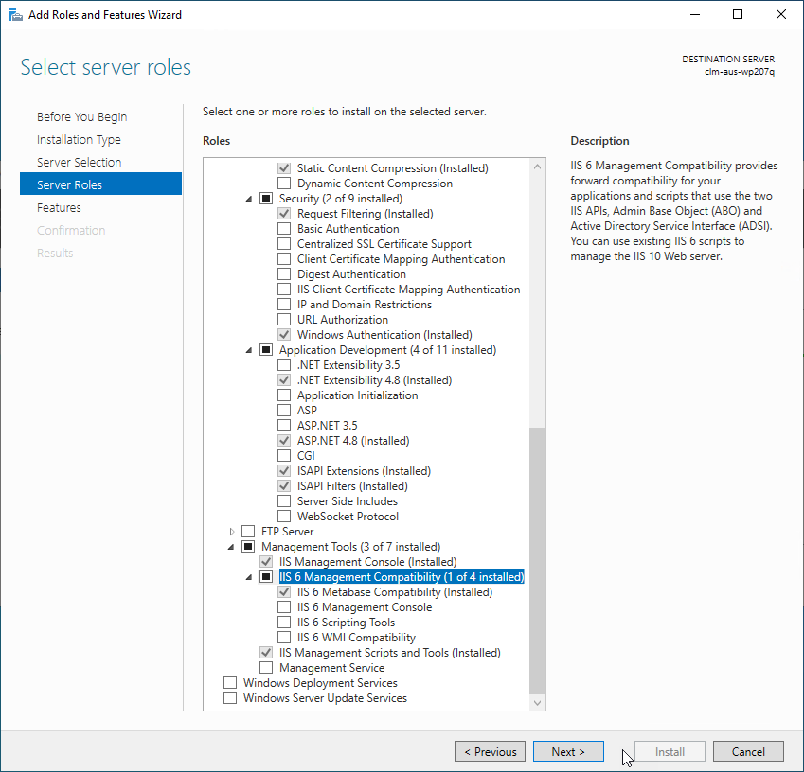This screenshot has height=772, width=804.
Task: Enable URL Authorization checkbox
Action: pos(284,319)
